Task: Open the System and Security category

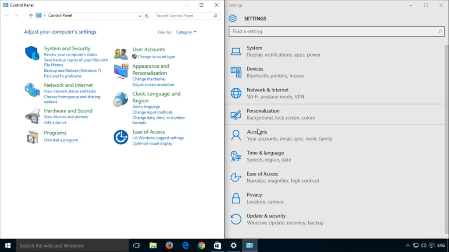Action: tap(67, 48)
